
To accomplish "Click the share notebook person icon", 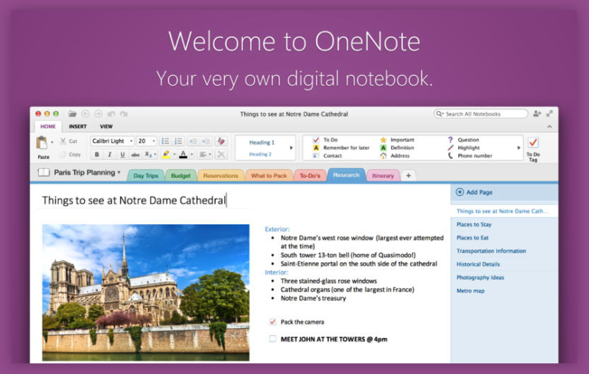I will tap(537, 114).
